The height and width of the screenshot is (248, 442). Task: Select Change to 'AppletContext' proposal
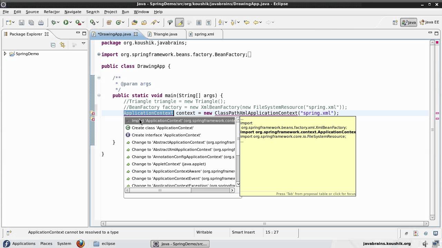point(180,164)
